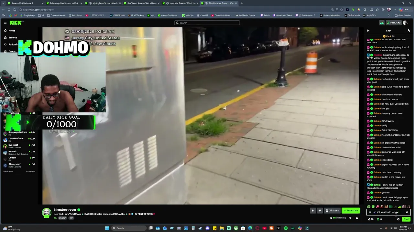Switch to the ryanheinz Stream tab
Viewport: 414px width, 232px height.
point(180,3)
